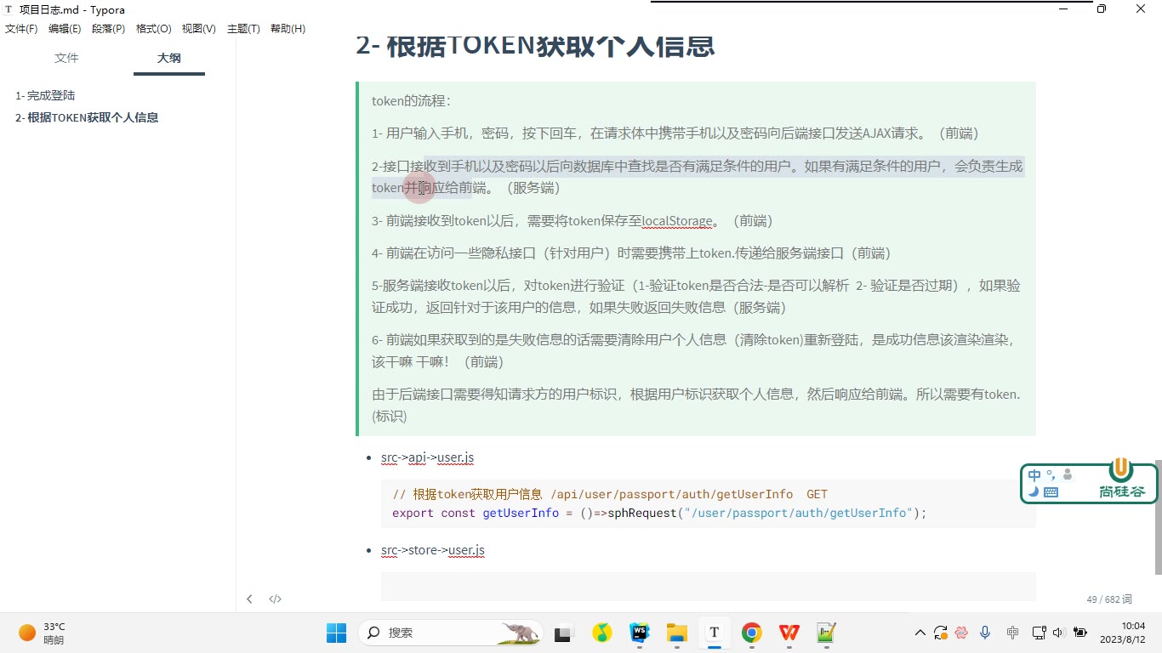This screenshot has height=653, width=1162.
Task: Open the 主题(T) menu
Action: click(x=243, y=29)
